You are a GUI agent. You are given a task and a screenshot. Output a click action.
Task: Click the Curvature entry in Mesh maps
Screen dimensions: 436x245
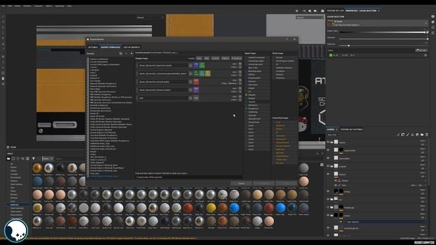pyautogui.click(x=284, y=71)
